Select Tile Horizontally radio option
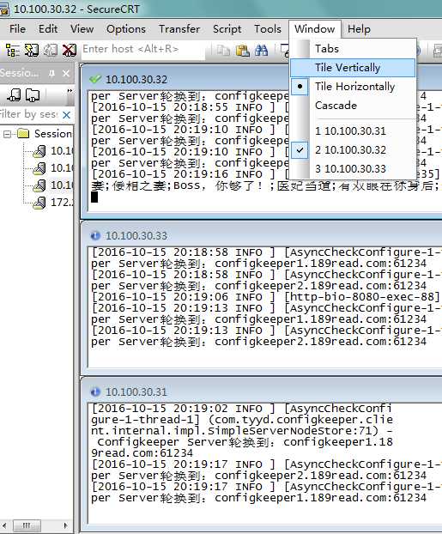Image resolution: width=442 pixels, height=534 pixels. 353,87
